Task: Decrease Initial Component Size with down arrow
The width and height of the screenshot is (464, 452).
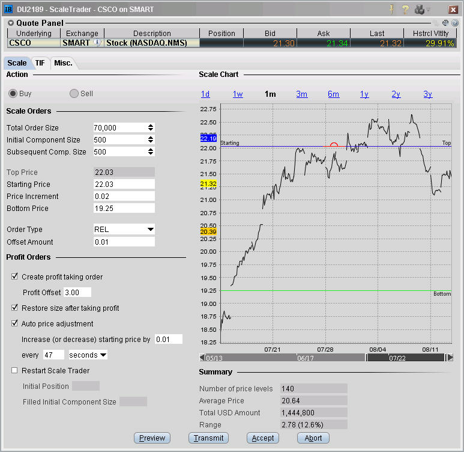Action: point(151,142)
